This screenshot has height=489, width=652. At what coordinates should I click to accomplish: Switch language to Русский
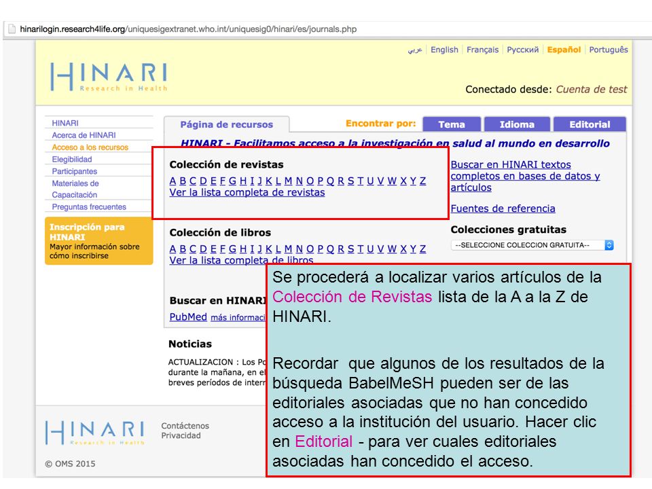pos(523,50)
